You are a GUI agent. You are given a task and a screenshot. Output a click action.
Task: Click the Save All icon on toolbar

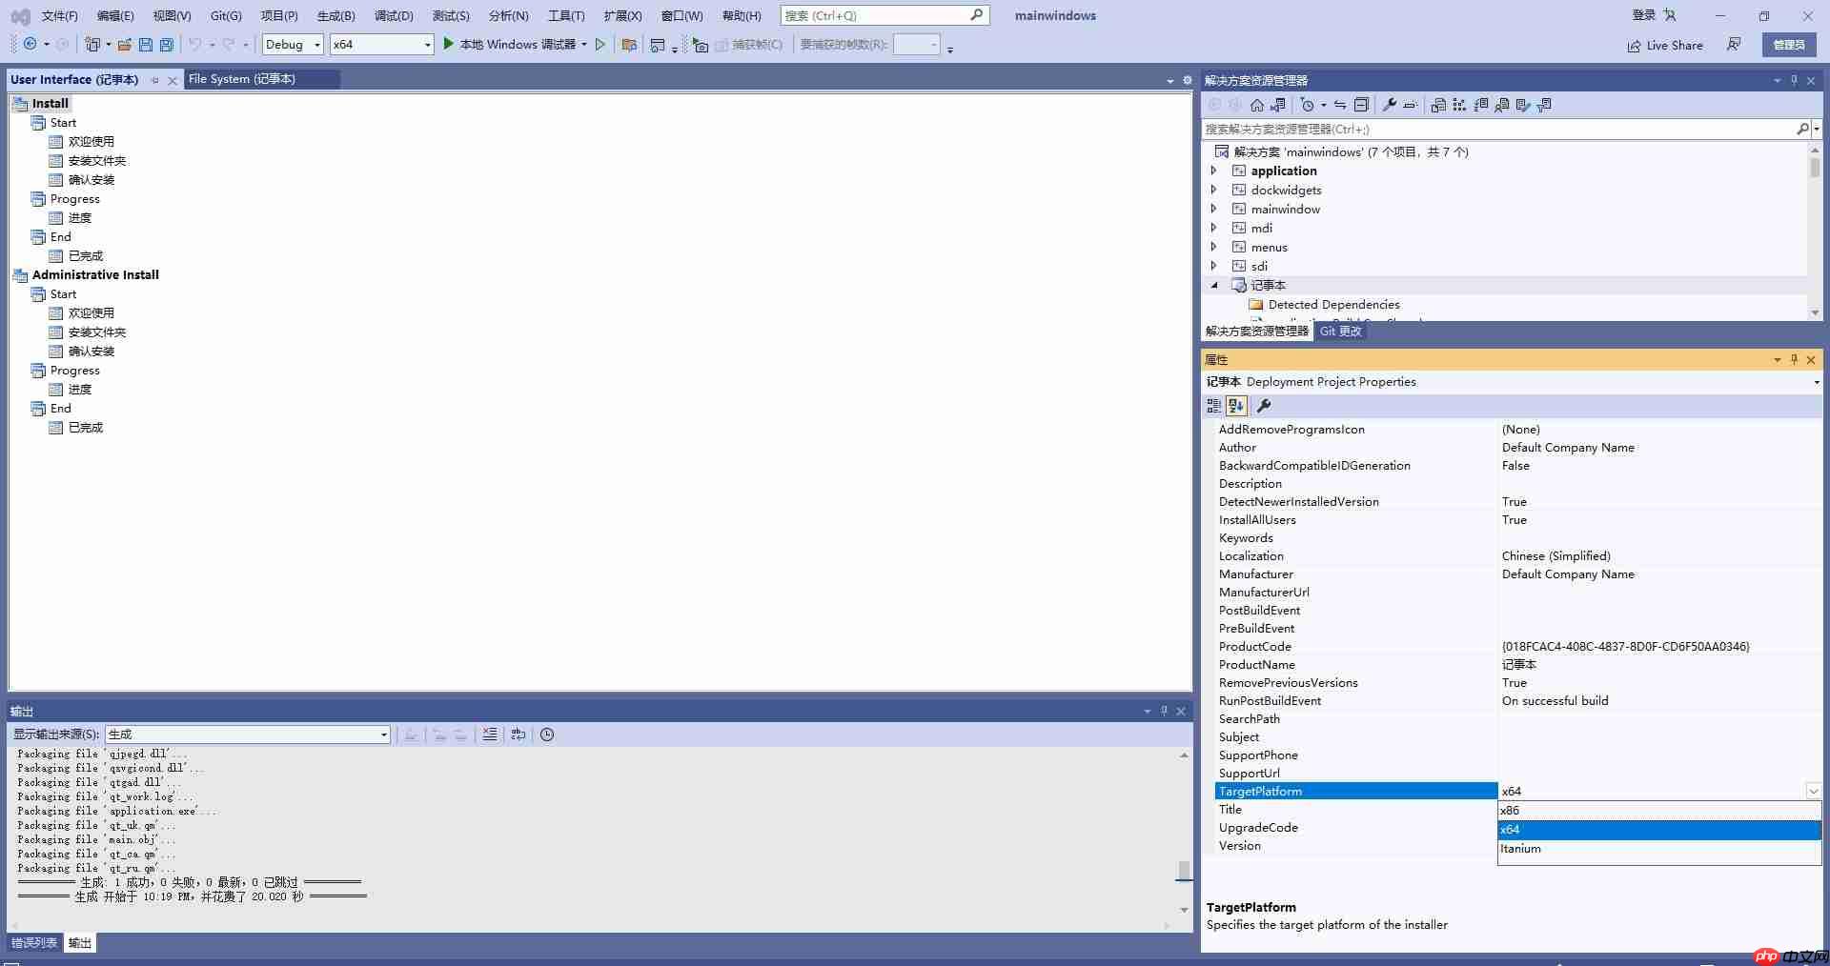[166, 44]
